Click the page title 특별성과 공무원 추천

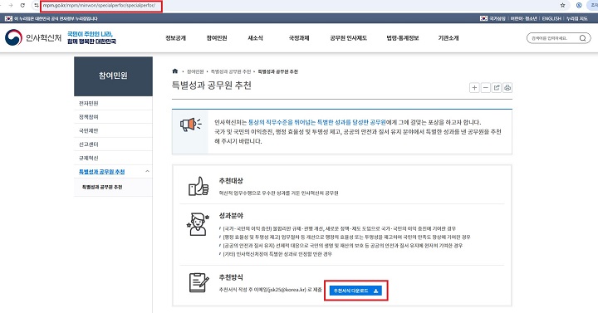(x=211, y=86)
